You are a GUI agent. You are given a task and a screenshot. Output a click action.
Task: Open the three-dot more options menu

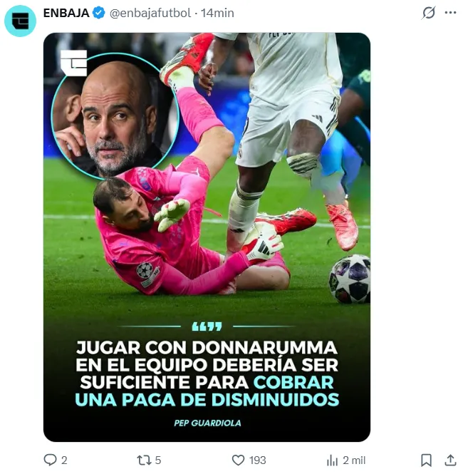coord(451,13)
